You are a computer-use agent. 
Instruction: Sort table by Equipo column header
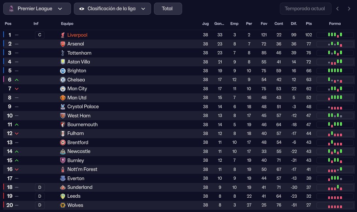coord(67,24)
